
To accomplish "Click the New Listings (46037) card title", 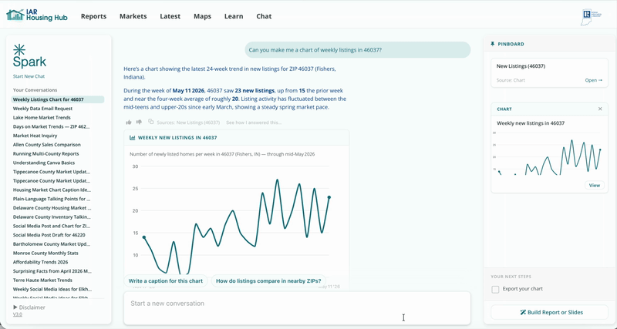I will coord(521,66).
